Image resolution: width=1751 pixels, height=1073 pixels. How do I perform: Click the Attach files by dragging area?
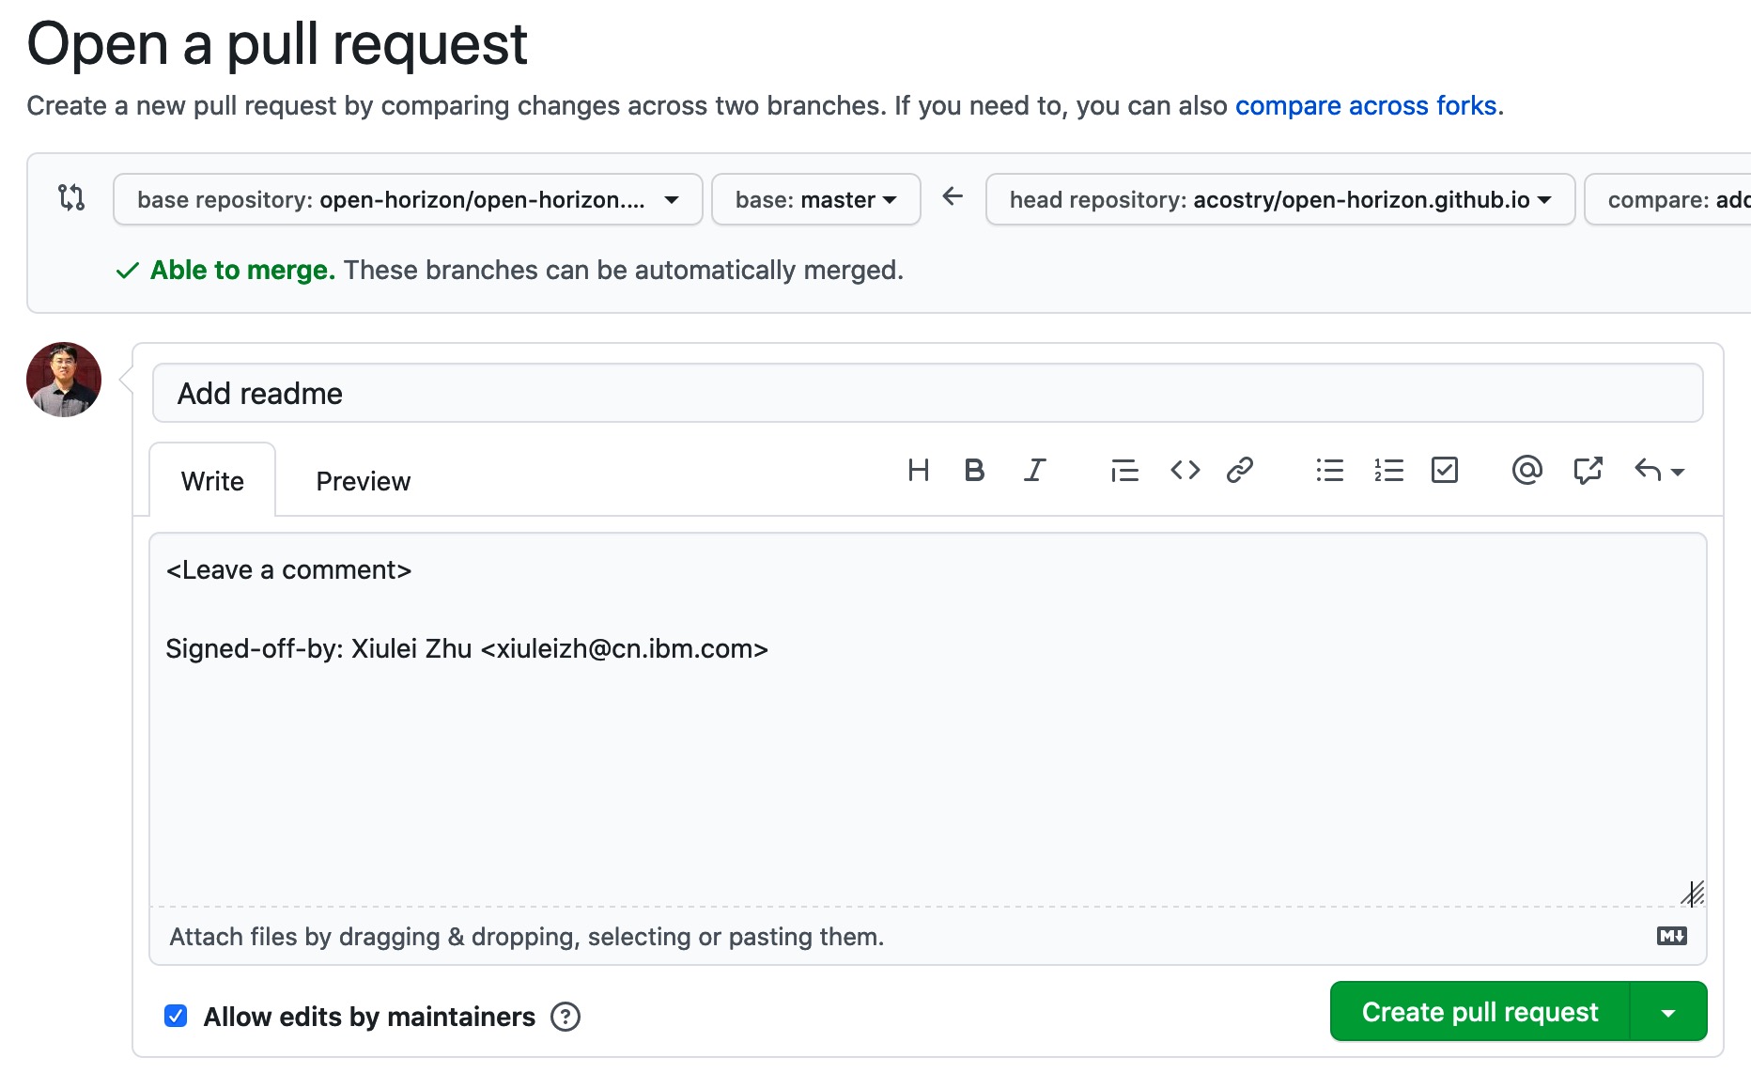[928, 937]
